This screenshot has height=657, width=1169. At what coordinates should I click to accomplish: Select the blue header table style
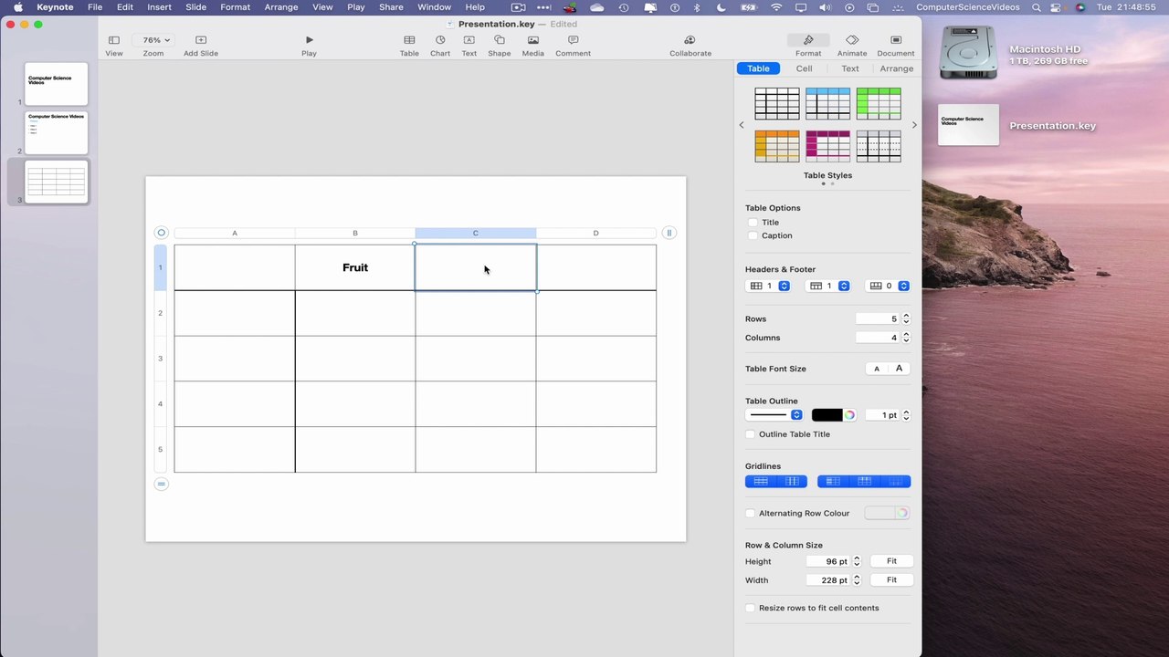(828, 103)
